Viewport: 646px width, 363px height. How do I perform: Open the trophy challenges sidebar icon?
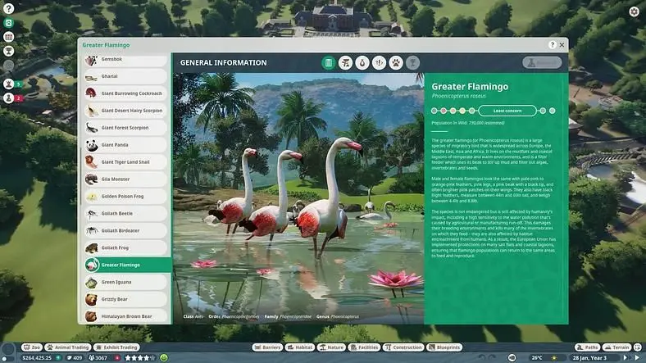click(9, 51)
